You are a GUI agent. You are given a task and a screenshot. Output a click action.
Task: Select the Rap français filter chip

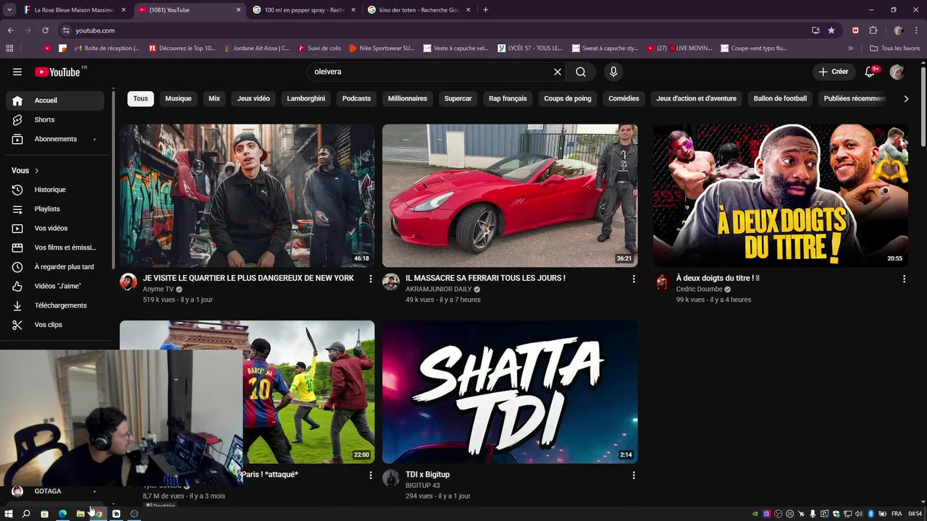pyautogui.click(x=508, y=98)
